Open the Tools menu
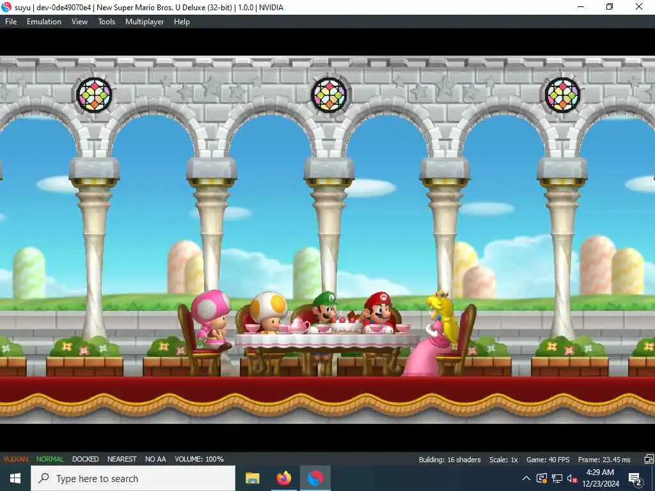This screenshot has height=491, width=655. [x=107, y=22]
